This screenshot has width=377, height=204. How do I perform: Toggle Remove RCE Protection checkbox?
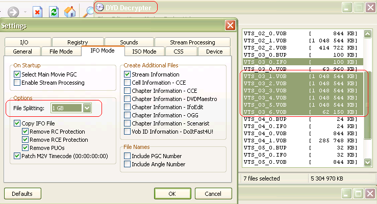click(x=25, y=140)
